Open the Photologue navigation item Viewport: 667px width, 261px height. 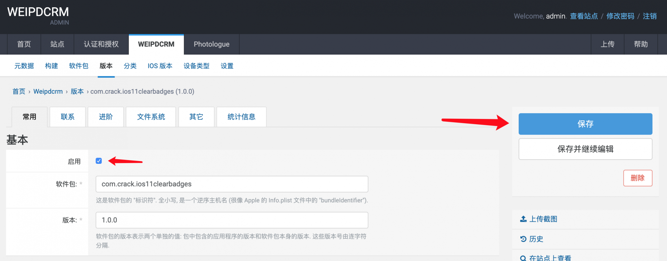click(212, 44)
